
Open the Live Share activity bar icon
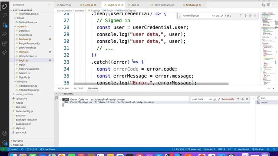tap(5, 52)
